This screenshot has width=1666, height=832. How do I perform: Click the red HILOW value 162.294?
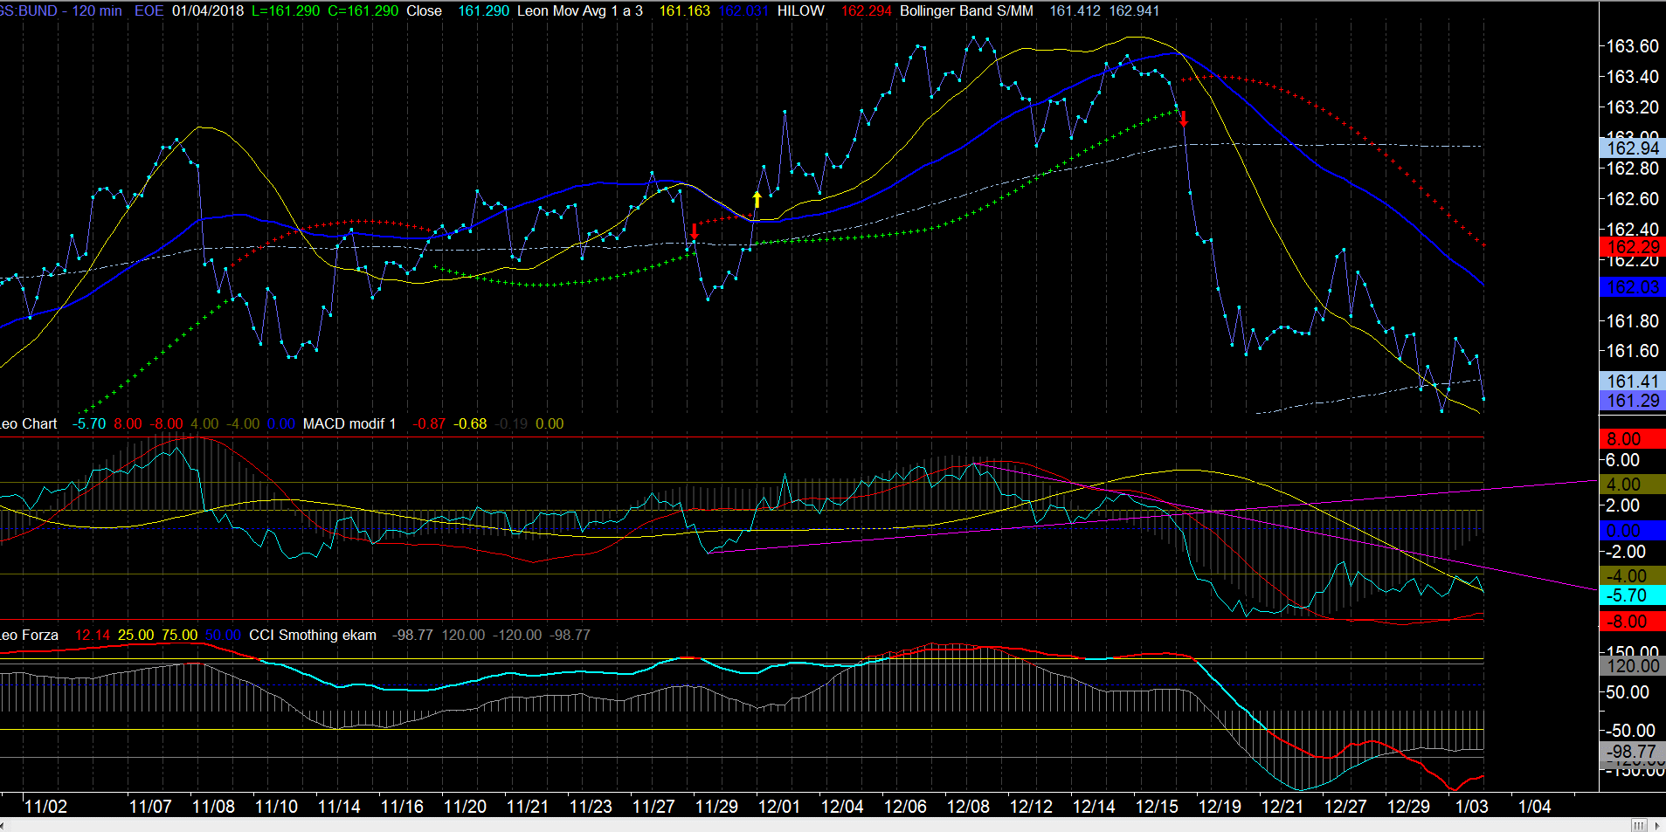867,11
